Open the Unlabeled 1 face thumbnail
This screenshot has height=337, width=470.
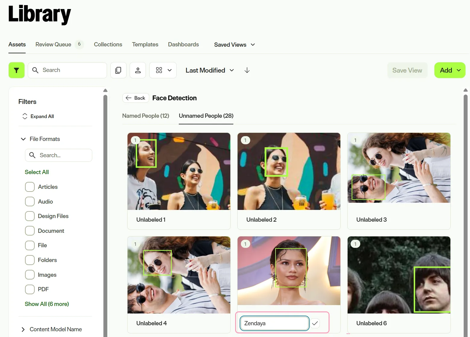(x=179, y=171)
